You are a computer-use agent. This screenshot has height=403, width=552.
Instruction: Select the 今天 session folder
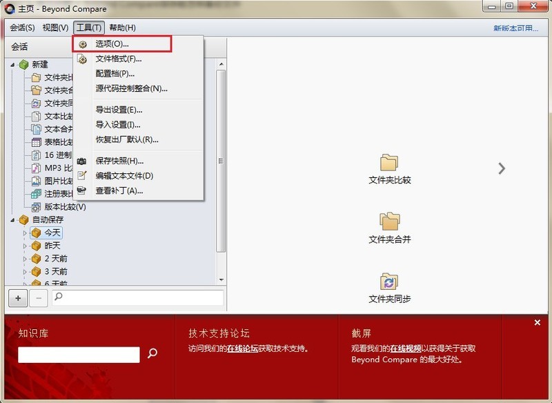pyautogui.click(x=46, y=233)
